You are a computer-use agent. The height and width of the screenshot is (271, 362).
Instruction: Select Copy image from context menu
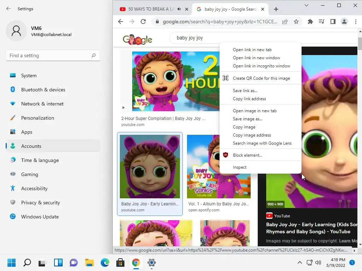point(261,127)
